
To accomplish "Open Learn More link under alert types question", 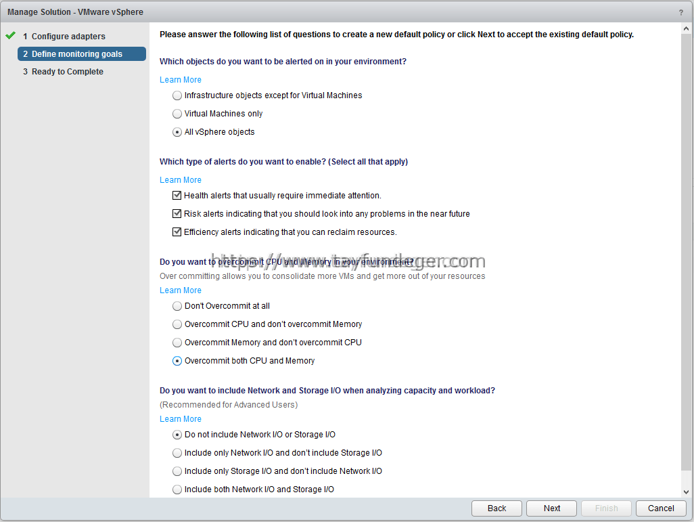I will (181, 180).
